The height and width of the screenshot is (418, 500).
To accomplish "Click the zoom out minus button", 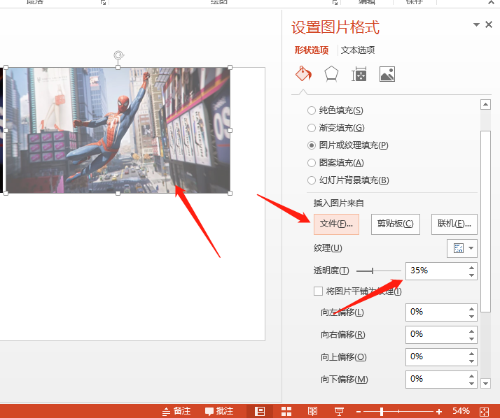I will 359,411.
